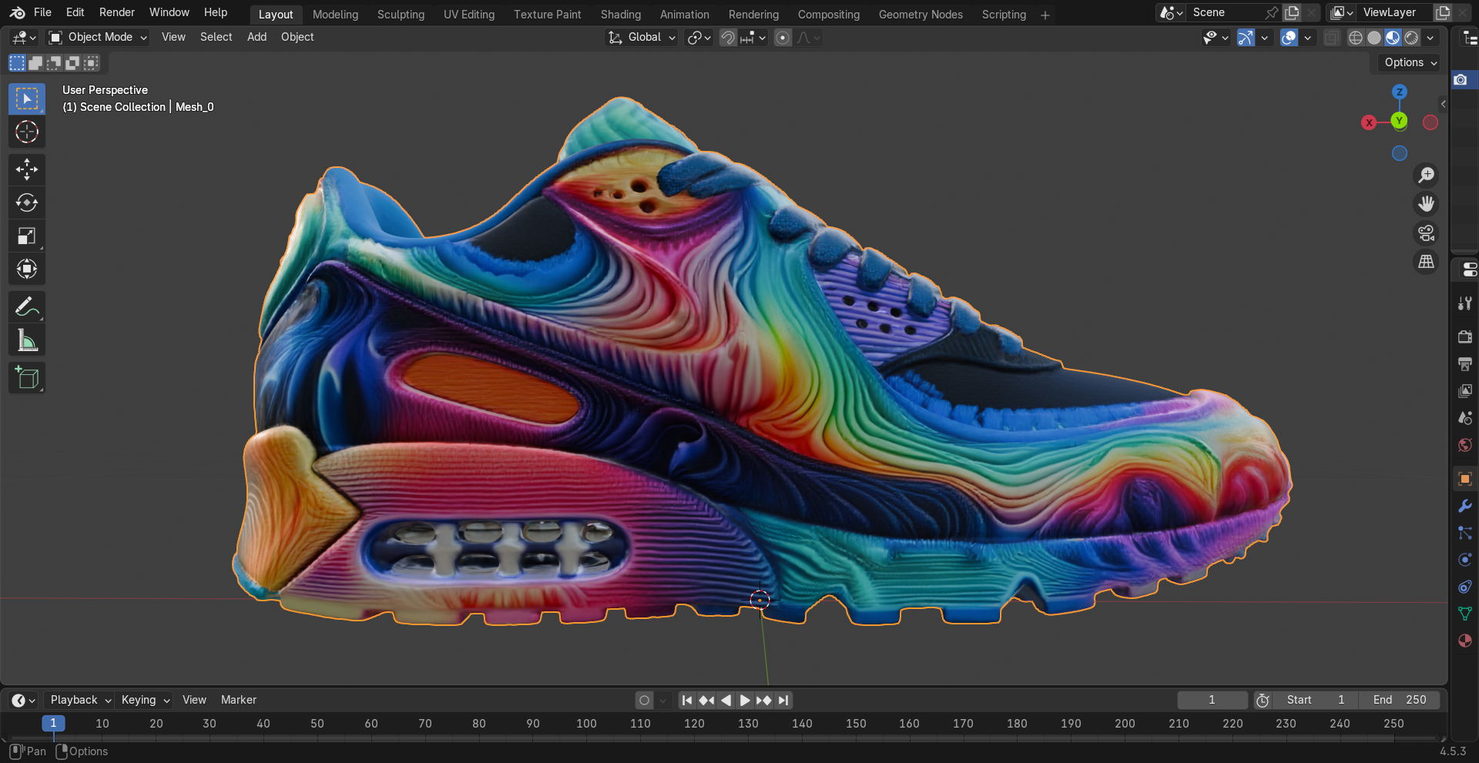Open the File menu
This screenshot has height=763, width=1479.
click(43, 12)
